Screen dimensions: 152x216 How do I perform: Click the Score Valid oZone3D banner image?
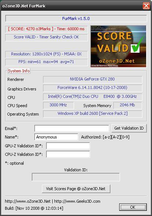click(x=119, y=46)
